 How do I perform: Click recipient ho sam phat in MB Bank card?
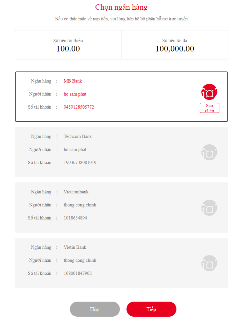click(75, 94)
